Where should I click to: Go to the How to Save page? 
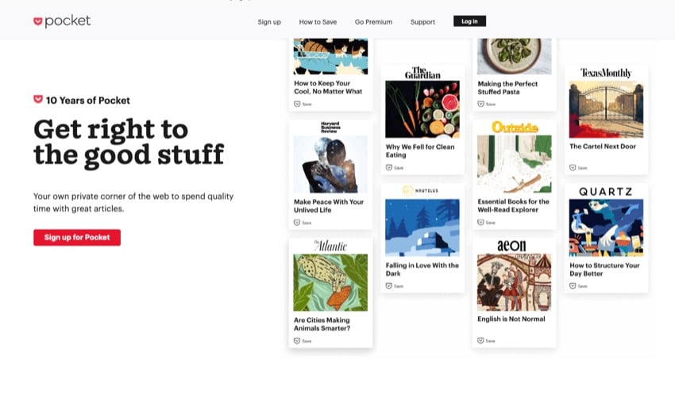coord(318,22)
